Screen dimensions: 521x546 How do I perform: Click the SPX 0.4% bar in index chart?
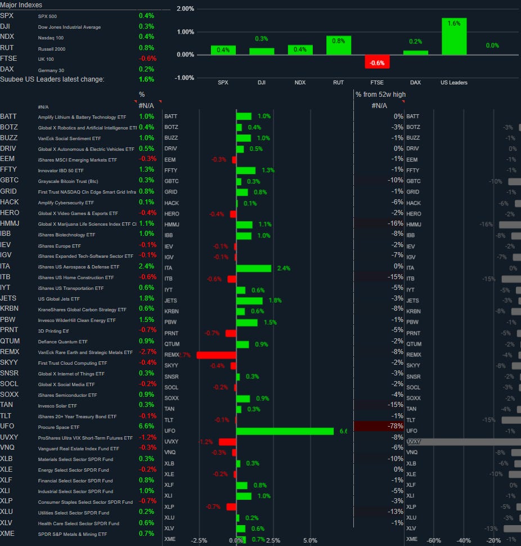pyautogui.click(x=223, y=50)
